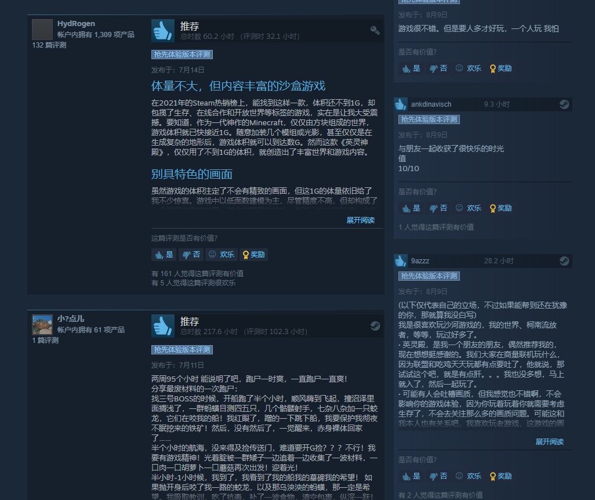Viewport: 595px width, 500px height.
Task: Open the ankdinavisch username link
Action: [431, 104]
